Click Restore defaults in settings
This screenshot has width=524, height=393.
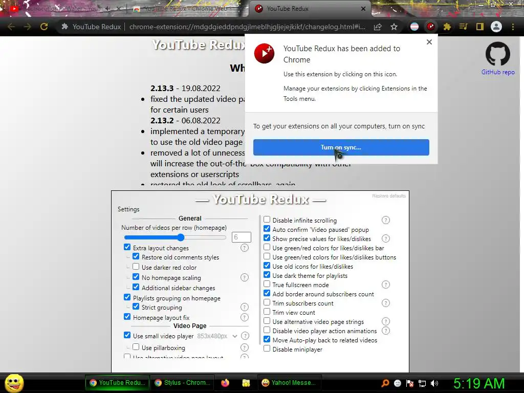[x=389, y=196]
